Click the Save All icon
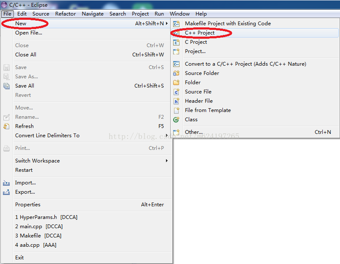The image size is (340, 264). coord(6,86)
